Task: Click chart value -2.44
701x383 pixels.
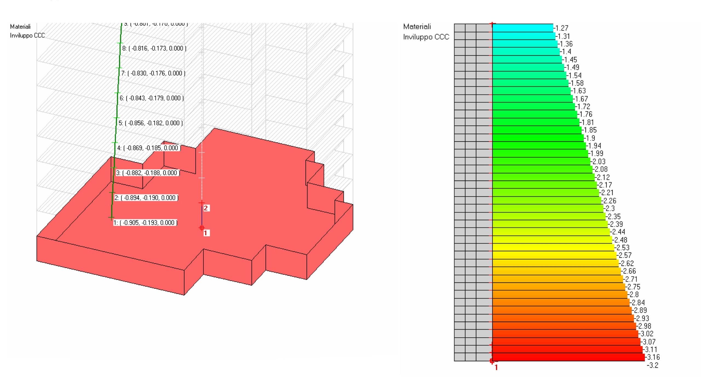Action: [x=618, y=232]
